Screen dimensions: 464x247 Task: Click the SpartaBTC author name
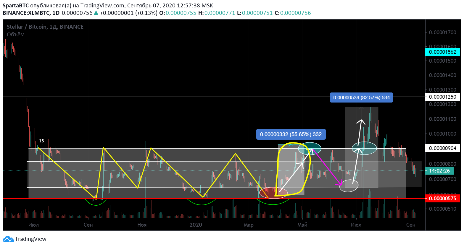click(16, 6)
